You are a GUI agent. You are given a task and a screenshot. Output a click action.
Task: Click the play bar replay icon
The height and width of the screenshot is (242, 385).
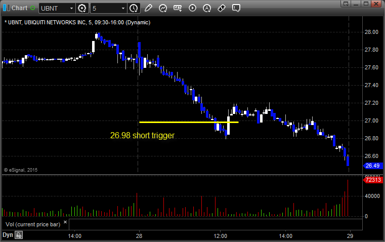[192, 8]
